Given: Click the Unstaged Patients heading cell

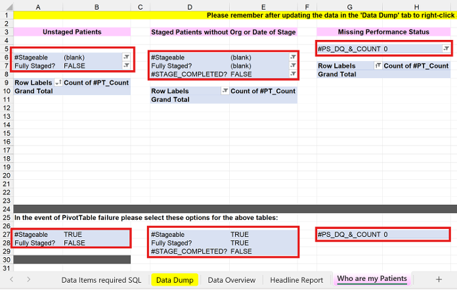Looking at the screenshot, I should point(72,31).
